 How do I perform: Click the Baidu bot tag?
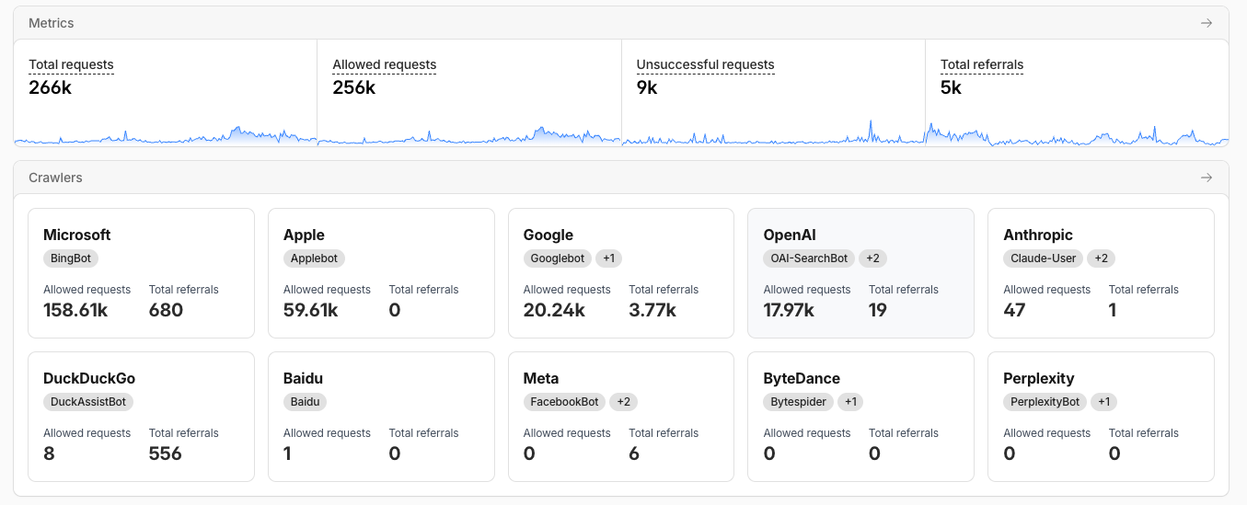coord(305,402)
